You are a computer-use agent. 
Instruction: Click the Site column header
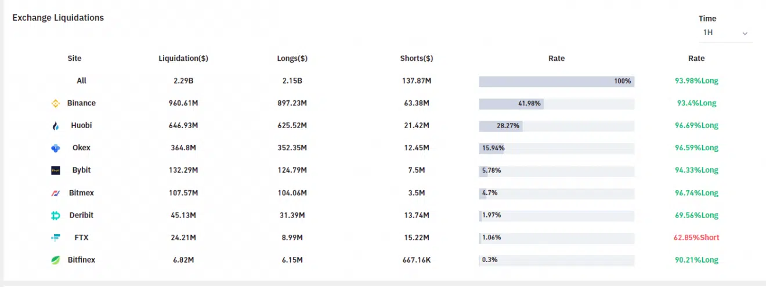coord(74,59)
